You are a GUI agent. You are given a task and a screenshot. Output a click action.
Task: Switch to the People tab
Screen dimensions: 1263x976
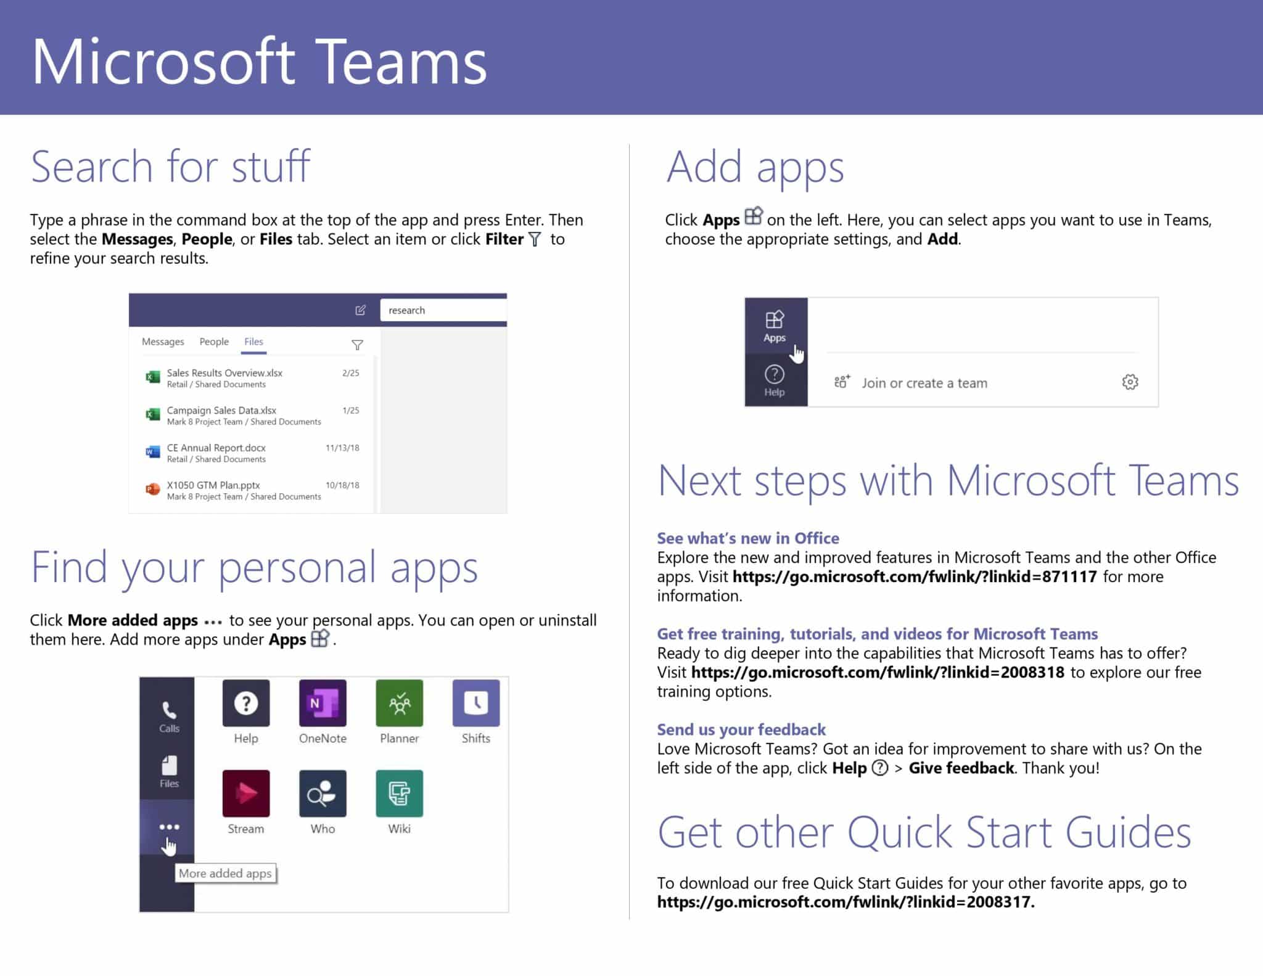click(213, 342)
